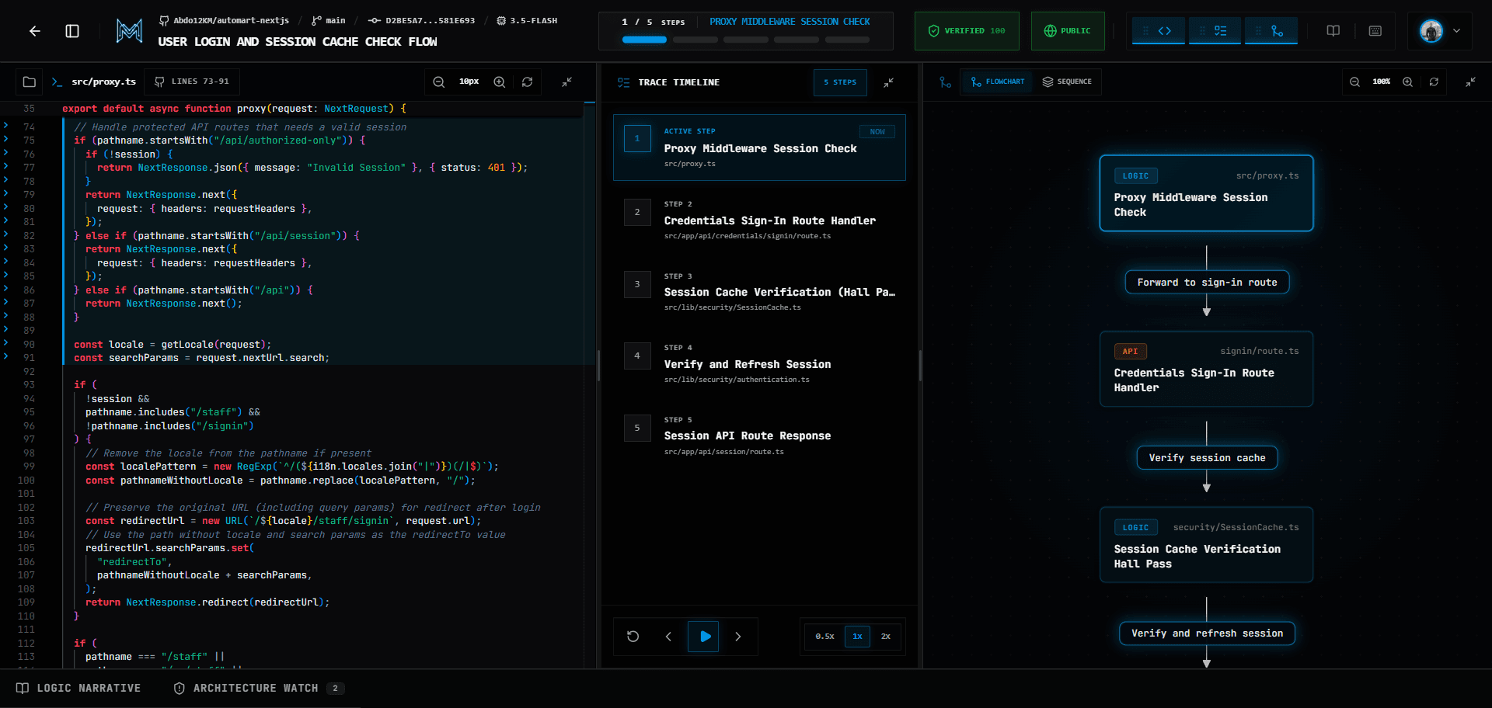Set playback speed to 2x
The width and height of the screenshot is (1492, 708).
click(886, 637)
